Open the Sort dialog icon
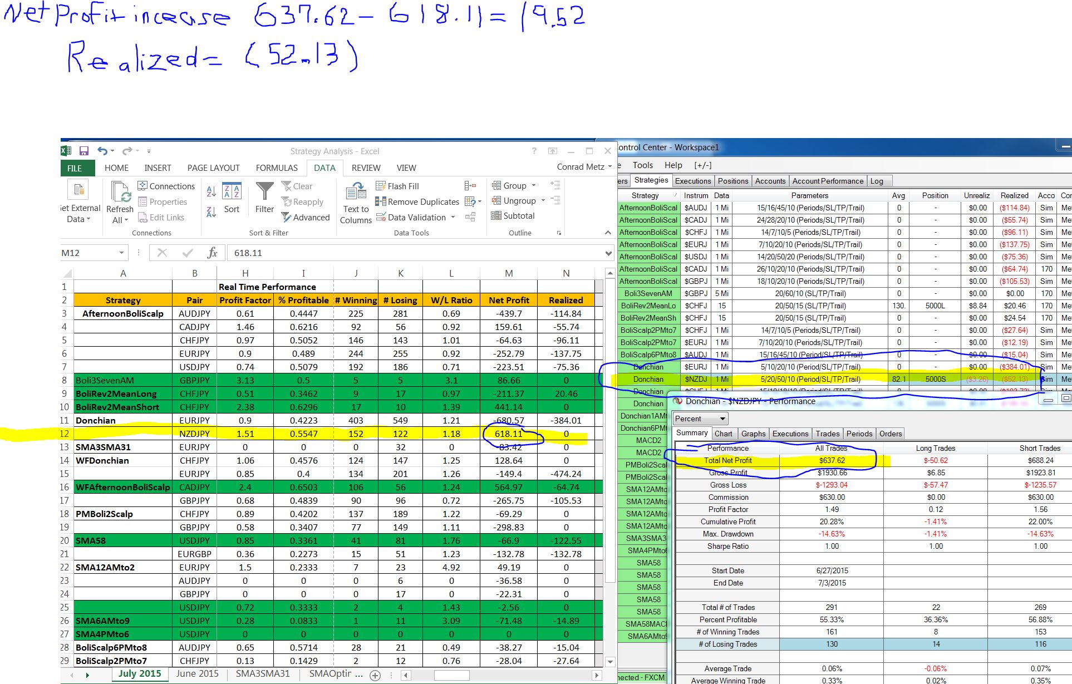 pos(232,192)
